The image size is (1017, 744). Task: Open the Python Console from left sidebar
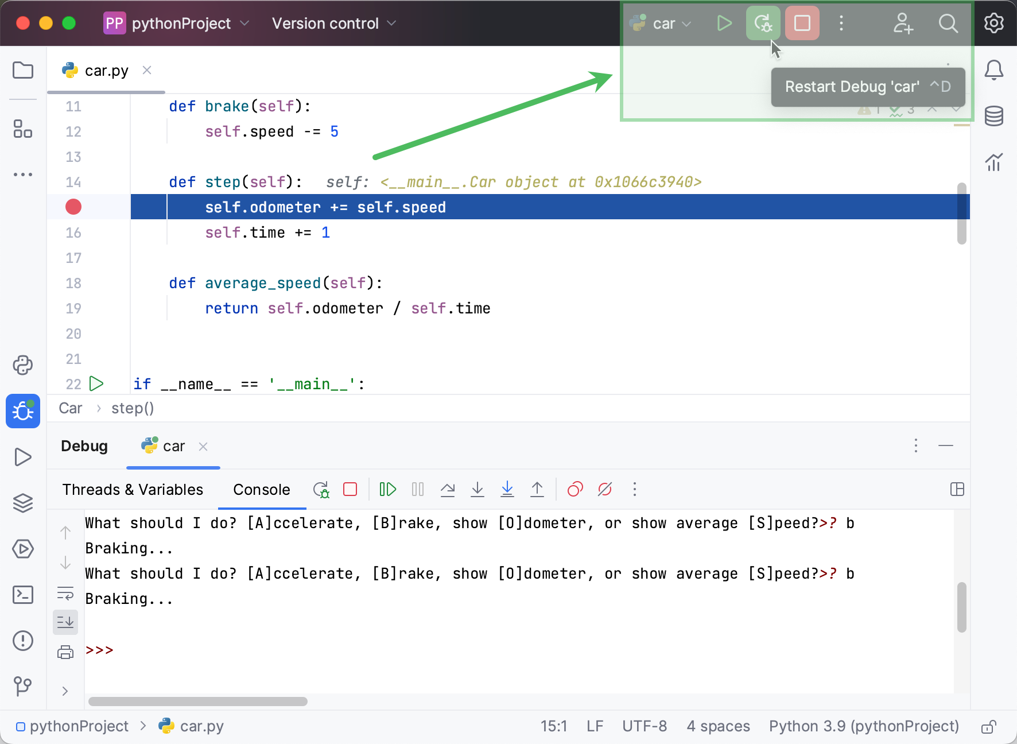(x=23, y=365)
